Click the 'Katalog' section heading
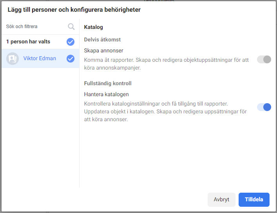Viewport: 277px width, 213px height. (94, 27)
